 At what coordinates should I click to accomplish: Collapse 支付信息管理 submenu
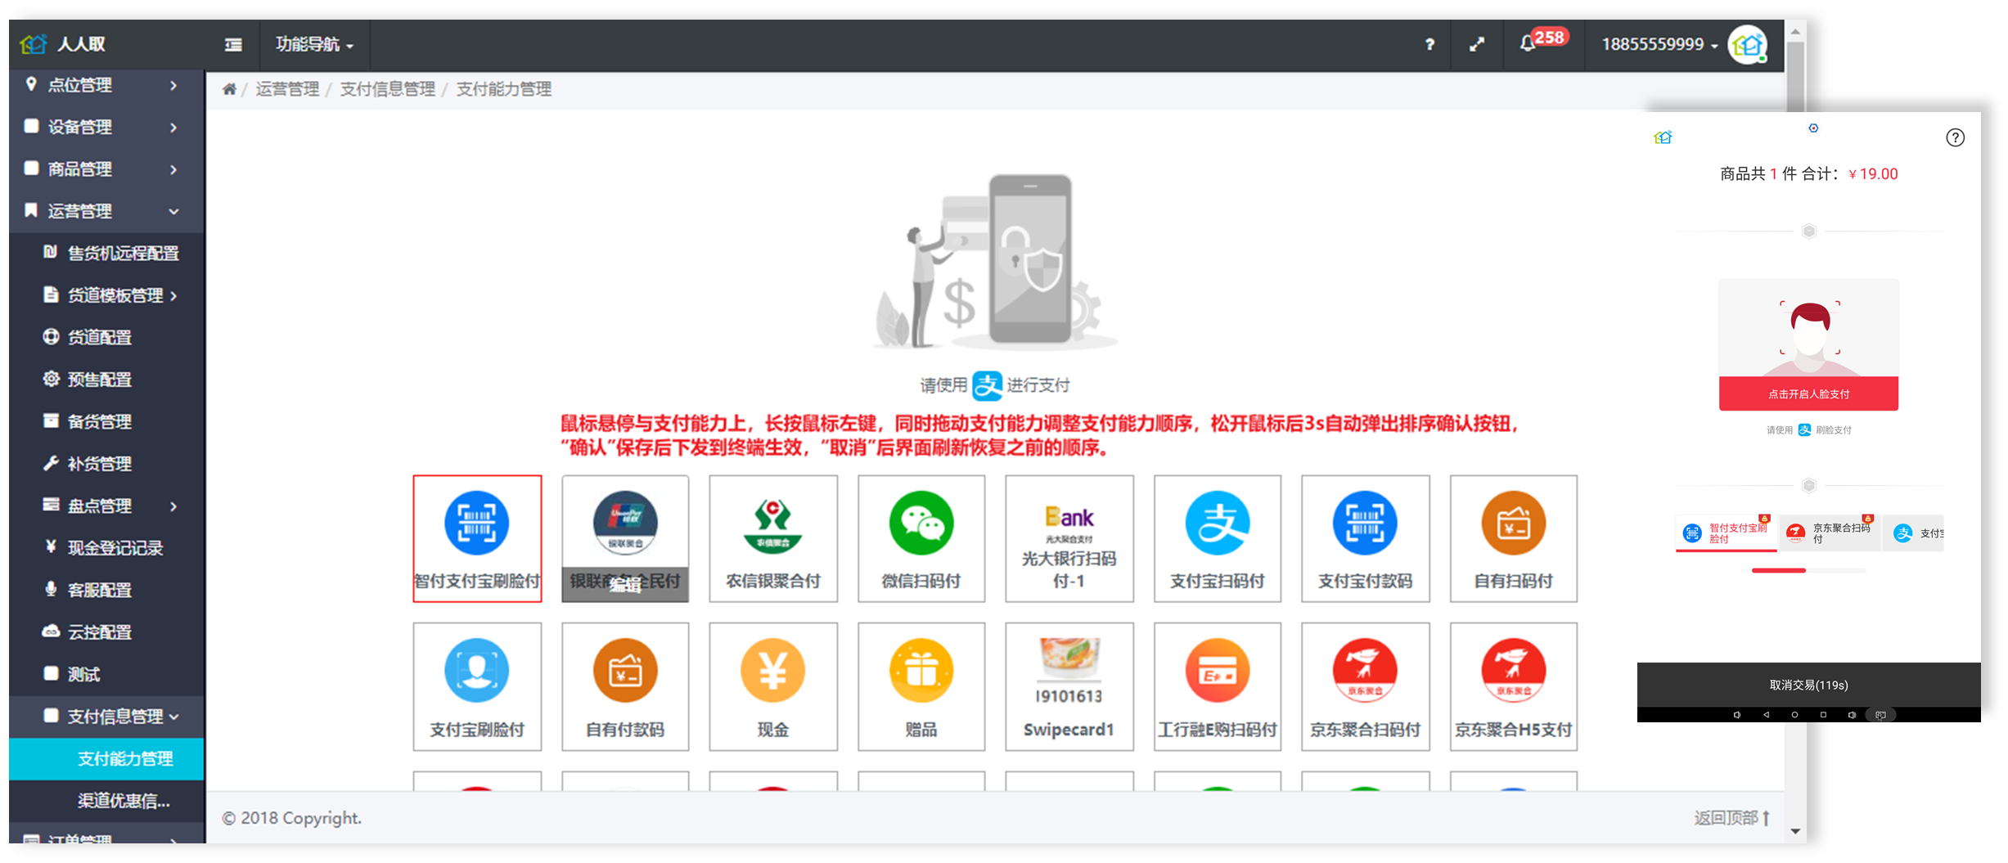[106, 717]
